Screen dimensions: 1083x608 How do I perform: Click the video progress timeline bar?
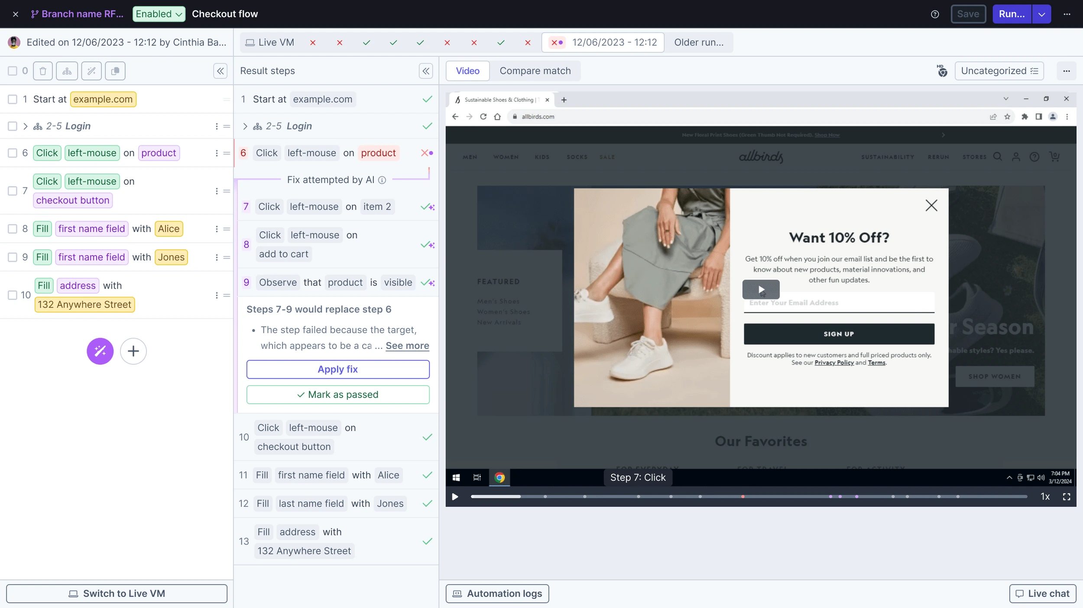coord(749,497)
